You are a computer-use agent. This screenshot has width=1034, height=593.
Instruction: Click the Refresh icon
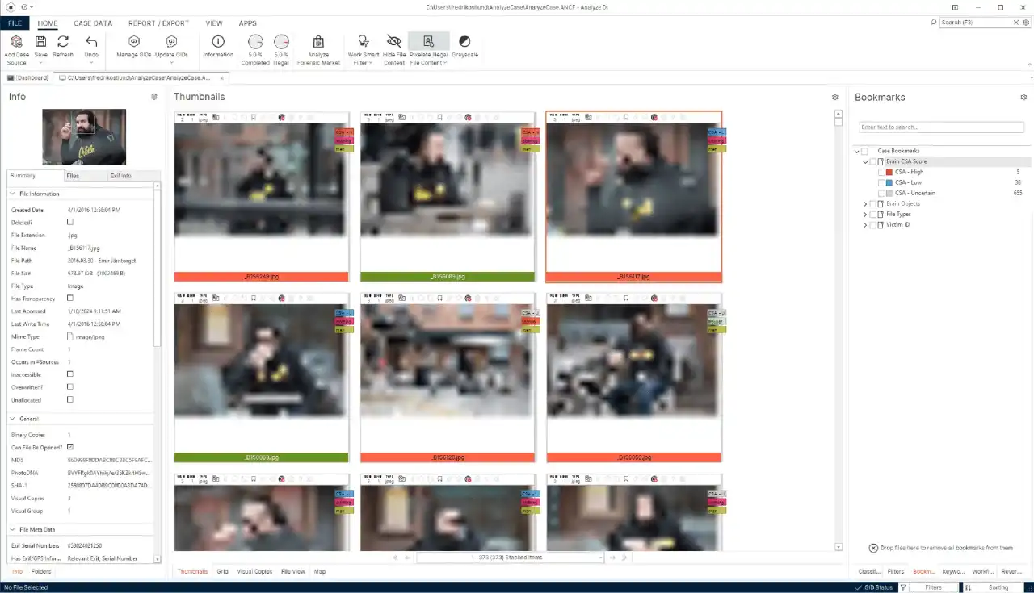(63, 41)
